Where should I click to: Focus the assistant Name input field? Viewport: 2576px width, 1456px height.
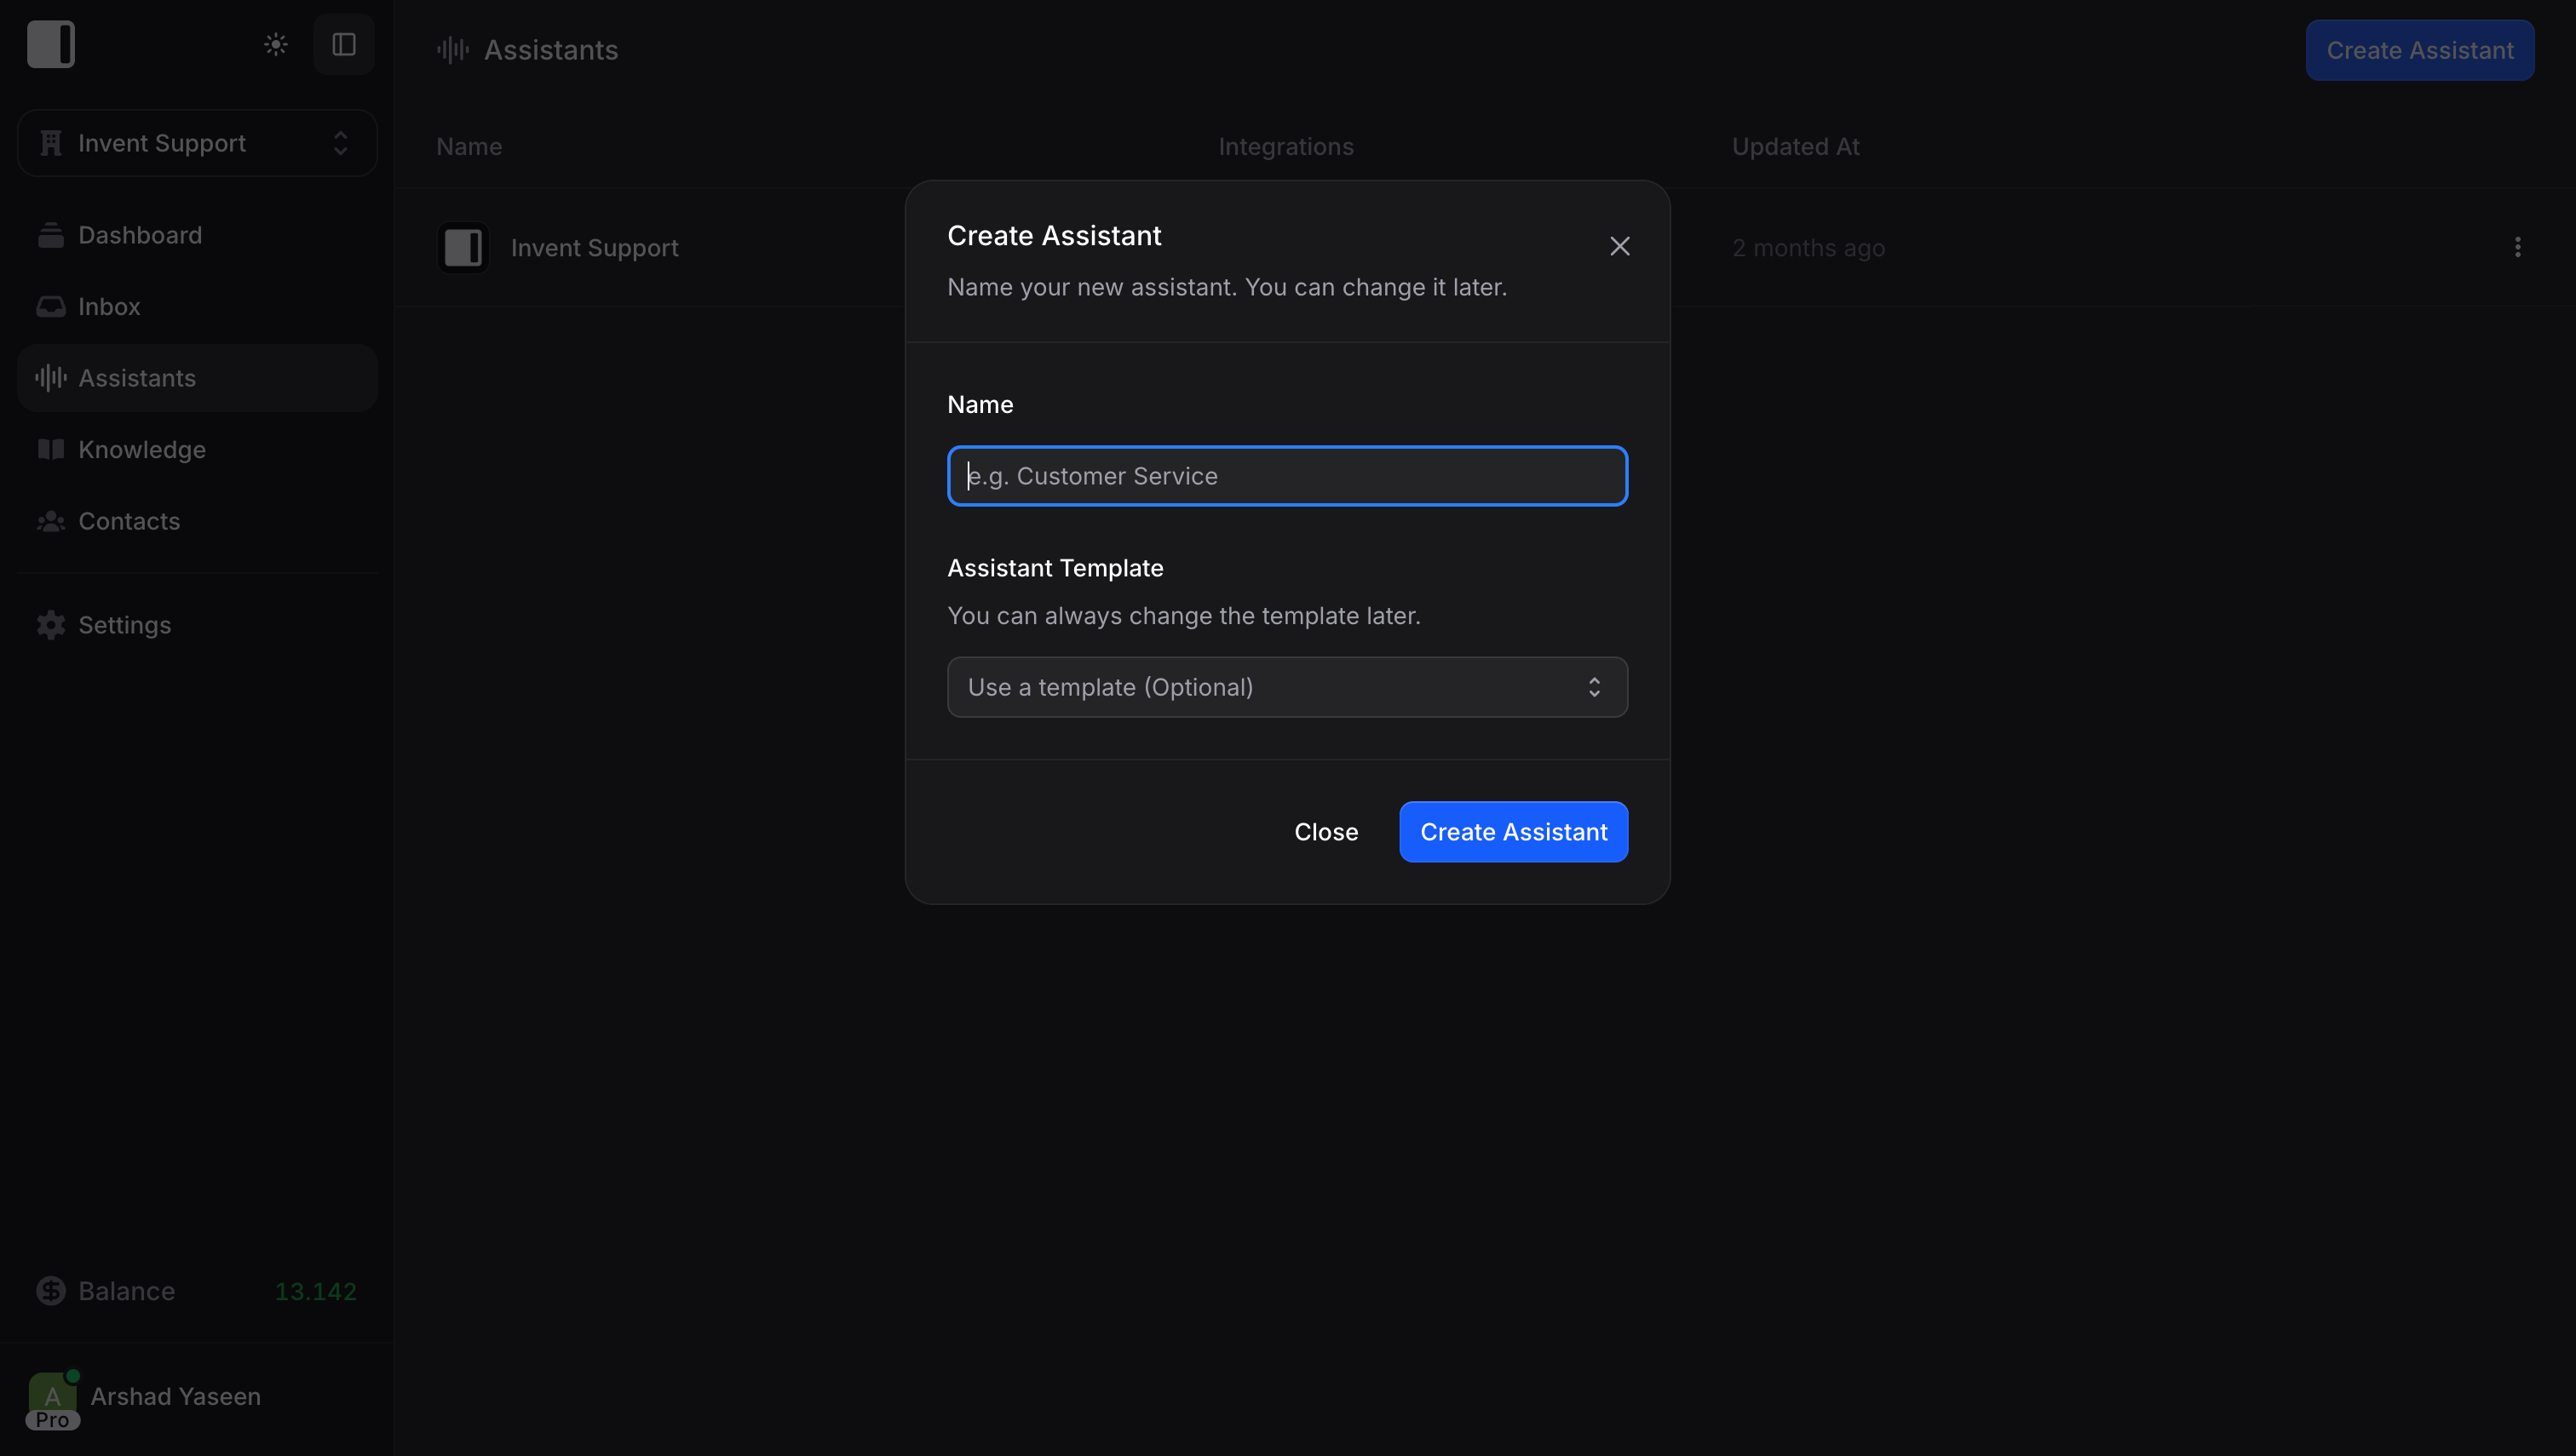point(1286,476)
